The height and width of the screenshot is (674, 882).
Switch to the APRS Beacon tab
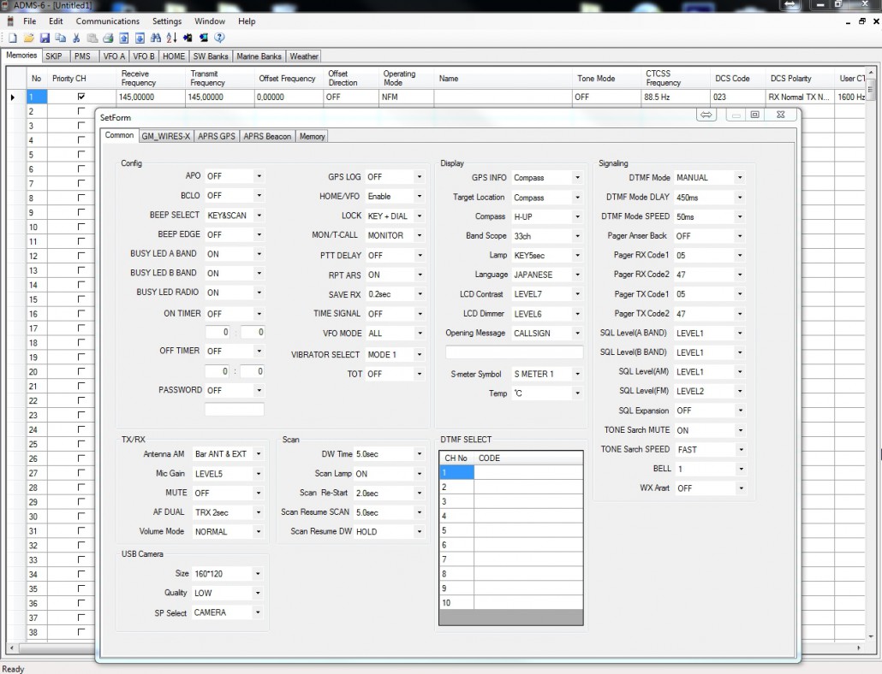coord(267,136)
